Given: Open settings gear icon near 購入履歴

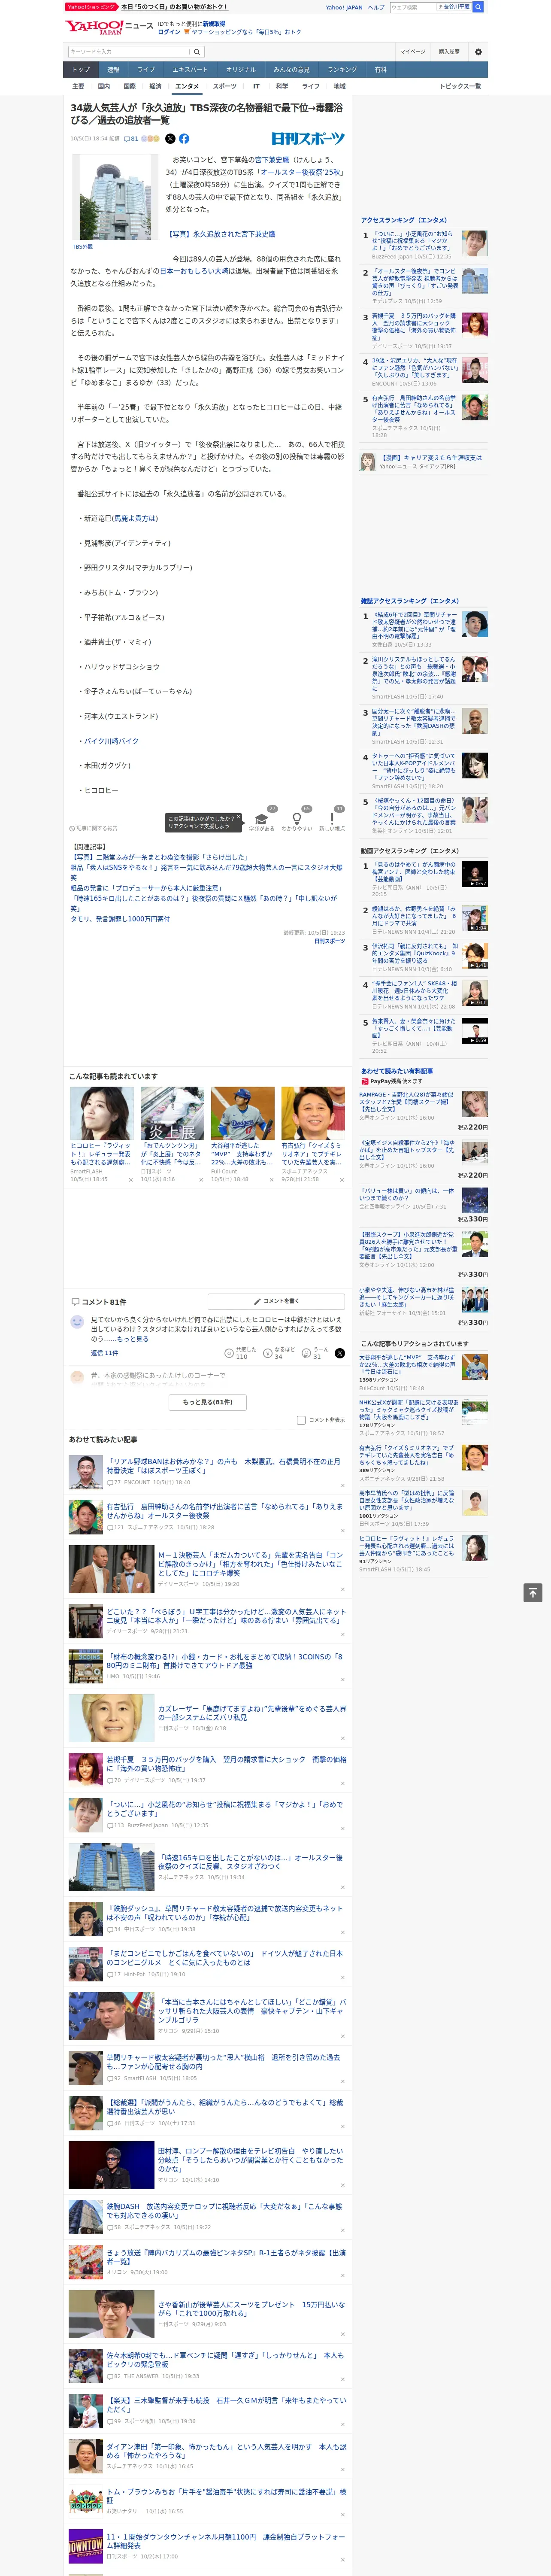Looking at the screenshot, I should click(478, 51).
